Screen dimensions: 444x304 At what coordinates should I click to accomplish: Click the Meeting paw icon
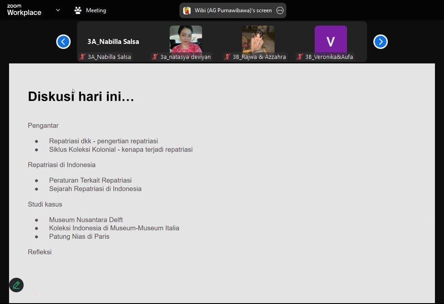[x=78, y=10]
